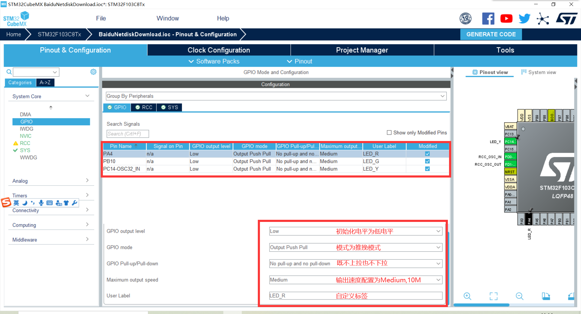Viewport: 581px width, 314px height.
Task: Click the Sogou input method S icon
Action: tap(6, 202)
